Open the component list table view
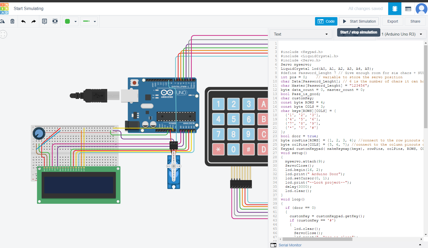 tap(408, 9)
